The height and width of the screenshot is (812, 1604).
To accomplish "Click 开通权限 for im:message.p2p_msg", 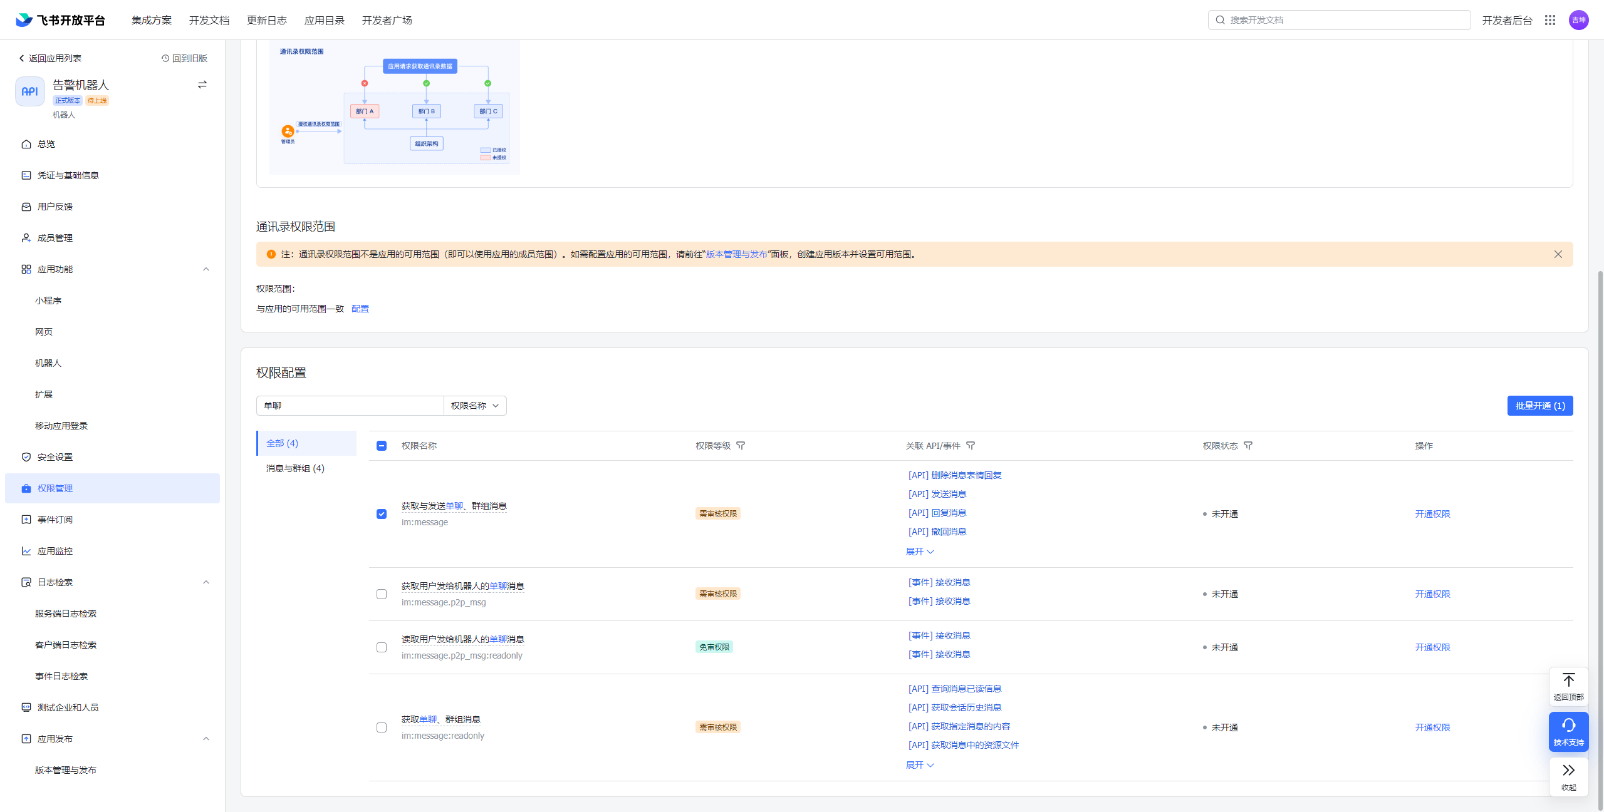I will tap(1432, 594).
